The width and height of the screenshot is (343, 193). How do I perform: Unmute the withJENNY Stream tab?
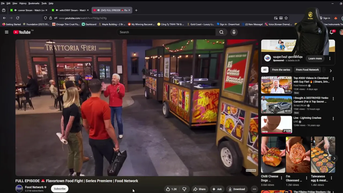(x=57, y=10)
